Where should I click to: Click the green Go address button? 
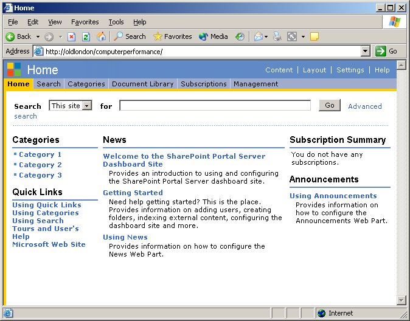coord(386,51)
